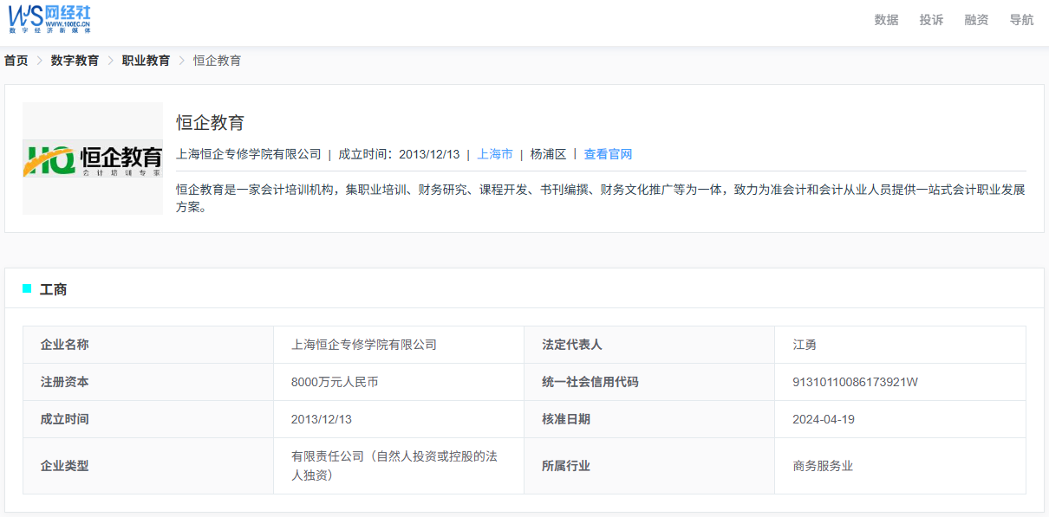Click the last breadcrumb item 恒企教育

(x=217, y=61)
